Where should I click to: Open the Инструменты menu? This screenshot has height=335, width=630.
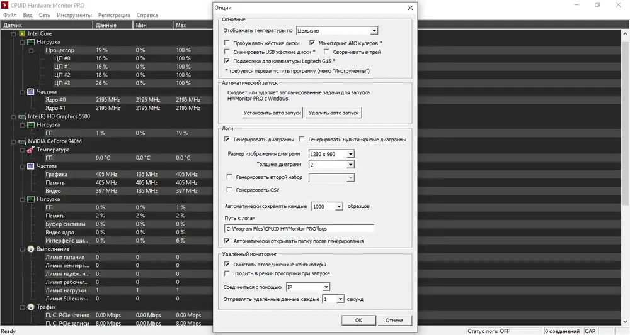point(74,14)
